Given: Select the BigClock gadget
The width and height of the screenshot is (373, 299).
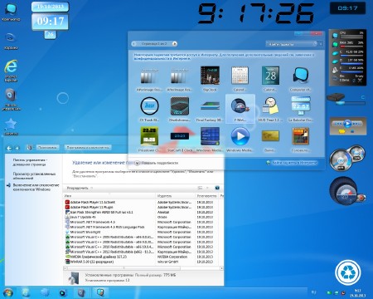Looking at the screenshot, I should (210, 79).
